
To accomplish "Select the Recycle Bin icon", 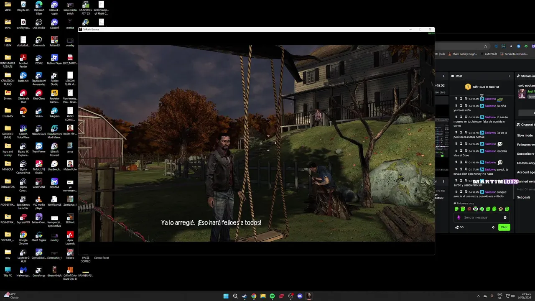I will coord(23,6).
